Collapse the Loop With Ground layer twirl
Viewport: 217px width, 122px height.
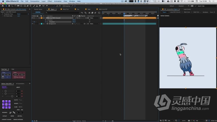pos(40,18)
